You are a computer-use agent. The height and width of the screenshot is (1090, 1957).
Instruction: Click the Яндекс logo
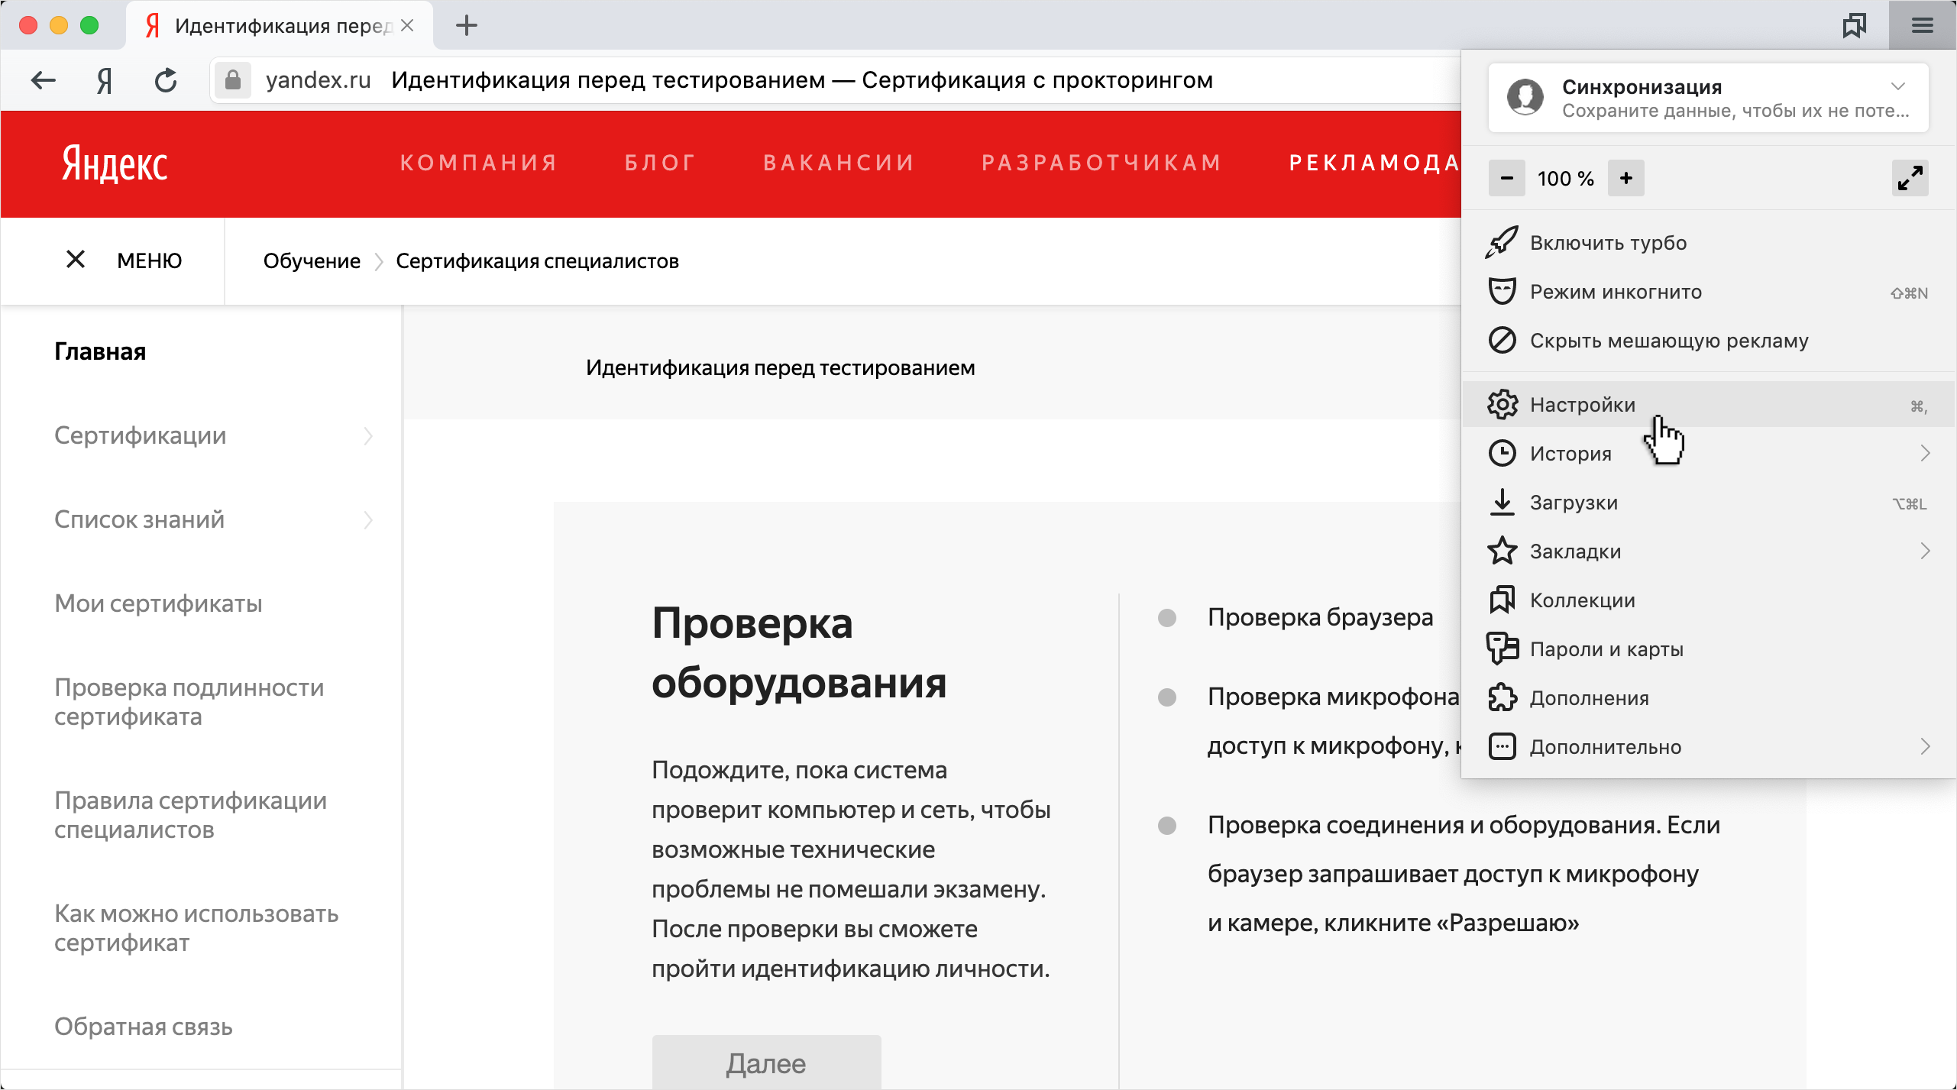[115, 163]
